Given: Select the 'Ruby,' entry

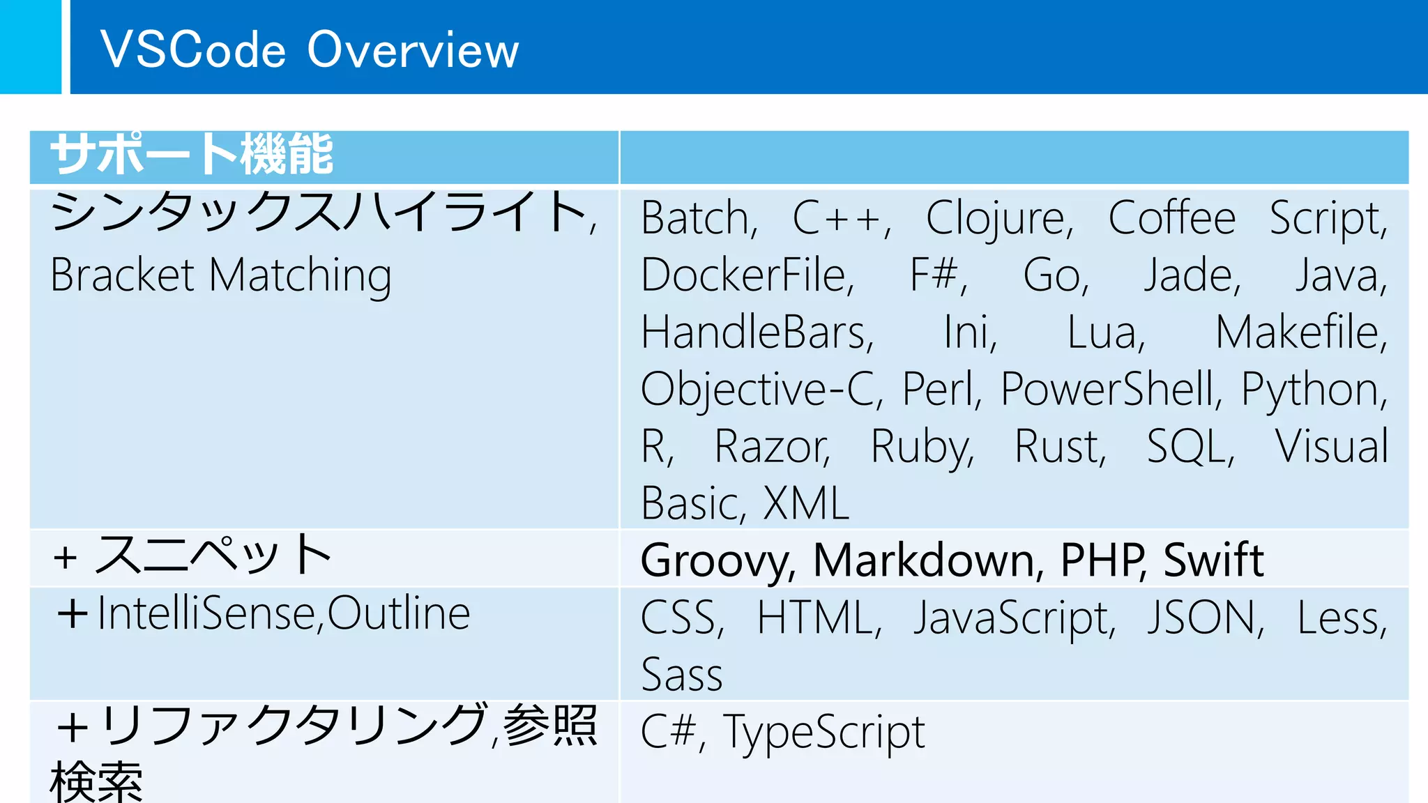Looking at the screenshot, I should 922,447.
